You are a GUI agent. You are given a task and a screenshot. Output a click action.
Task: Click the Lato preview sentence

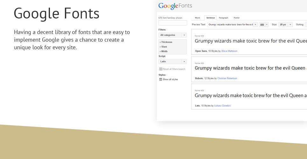[x=251, y=95]
